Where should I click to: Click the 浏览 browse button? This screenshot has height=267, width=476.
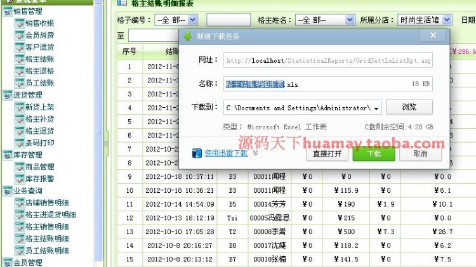point(409,107)
